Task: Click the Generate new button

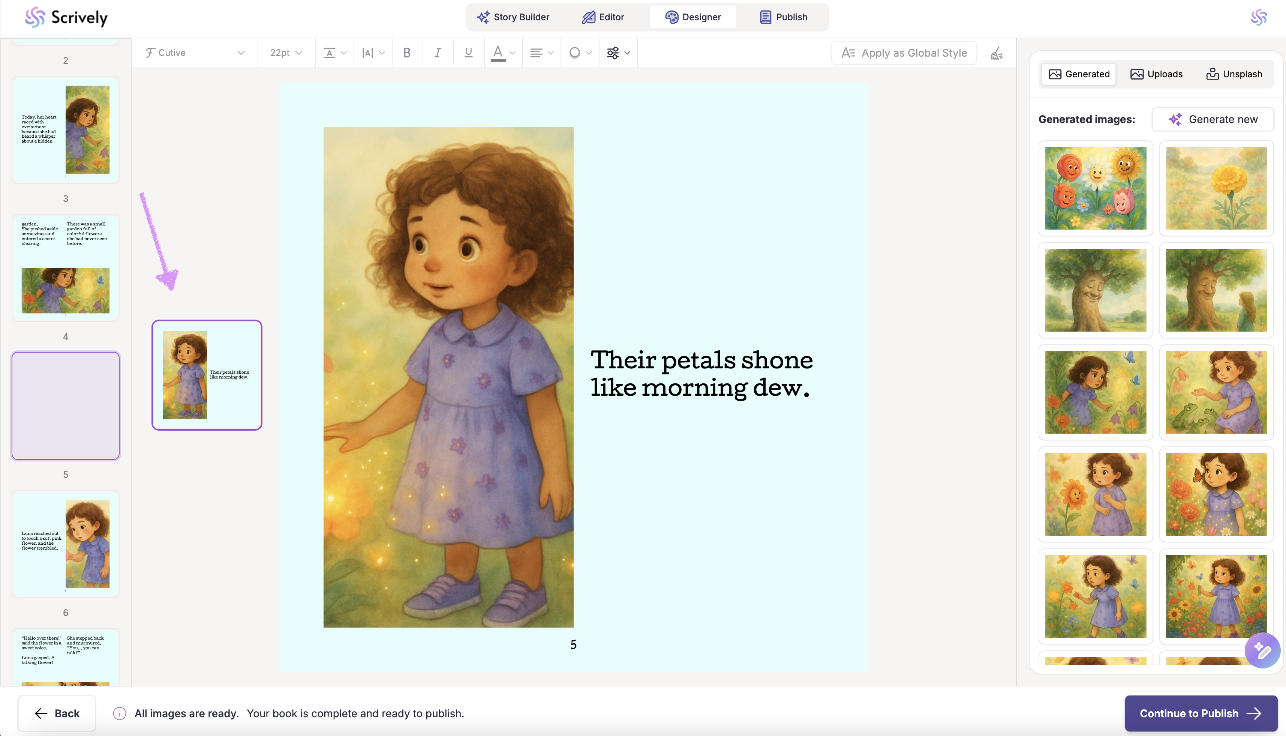Action: pos(1213,119)
